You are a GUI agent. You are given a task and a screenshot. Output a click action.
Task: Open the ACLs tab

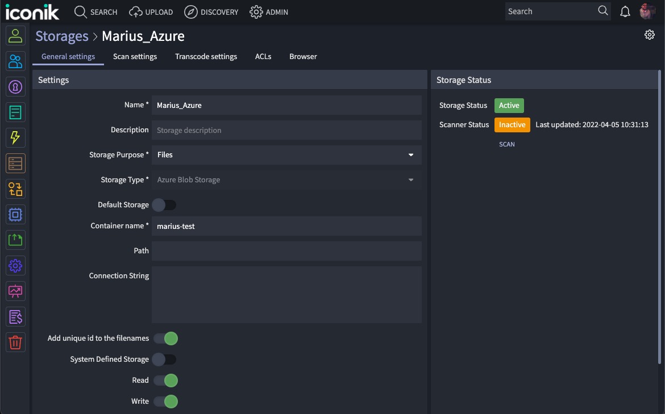pyautogui.click(x=263, y=56)
